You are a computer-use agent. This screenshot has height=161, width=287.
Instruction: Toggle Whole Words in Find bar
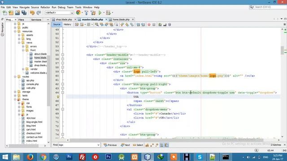[x=152, y=145]
